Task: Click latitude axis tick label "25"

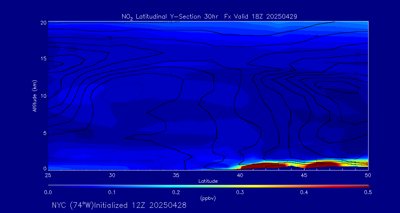Action: [48, 175]
